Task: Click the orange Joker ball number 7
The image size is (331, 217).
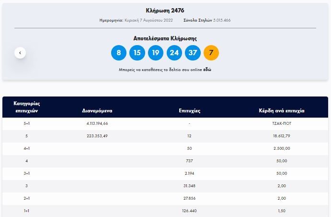Action: (x=211, y=53)
